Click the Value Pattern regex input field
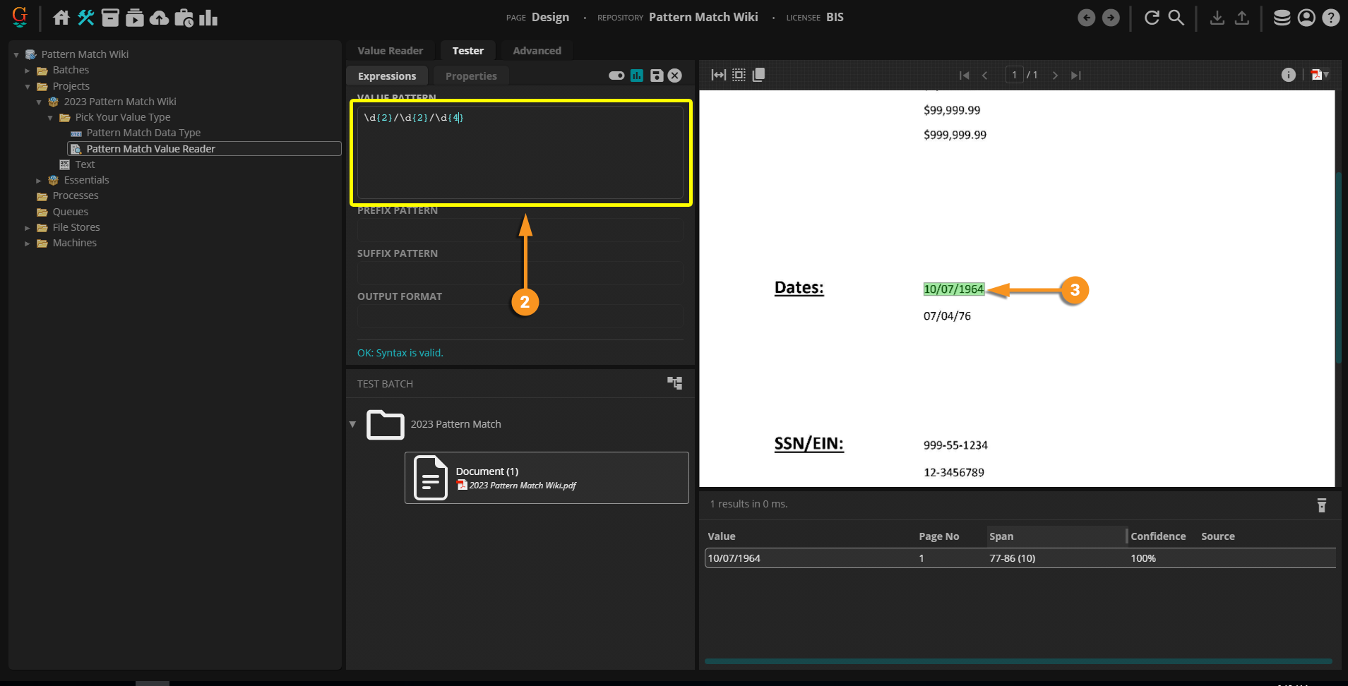 point(520,152)
